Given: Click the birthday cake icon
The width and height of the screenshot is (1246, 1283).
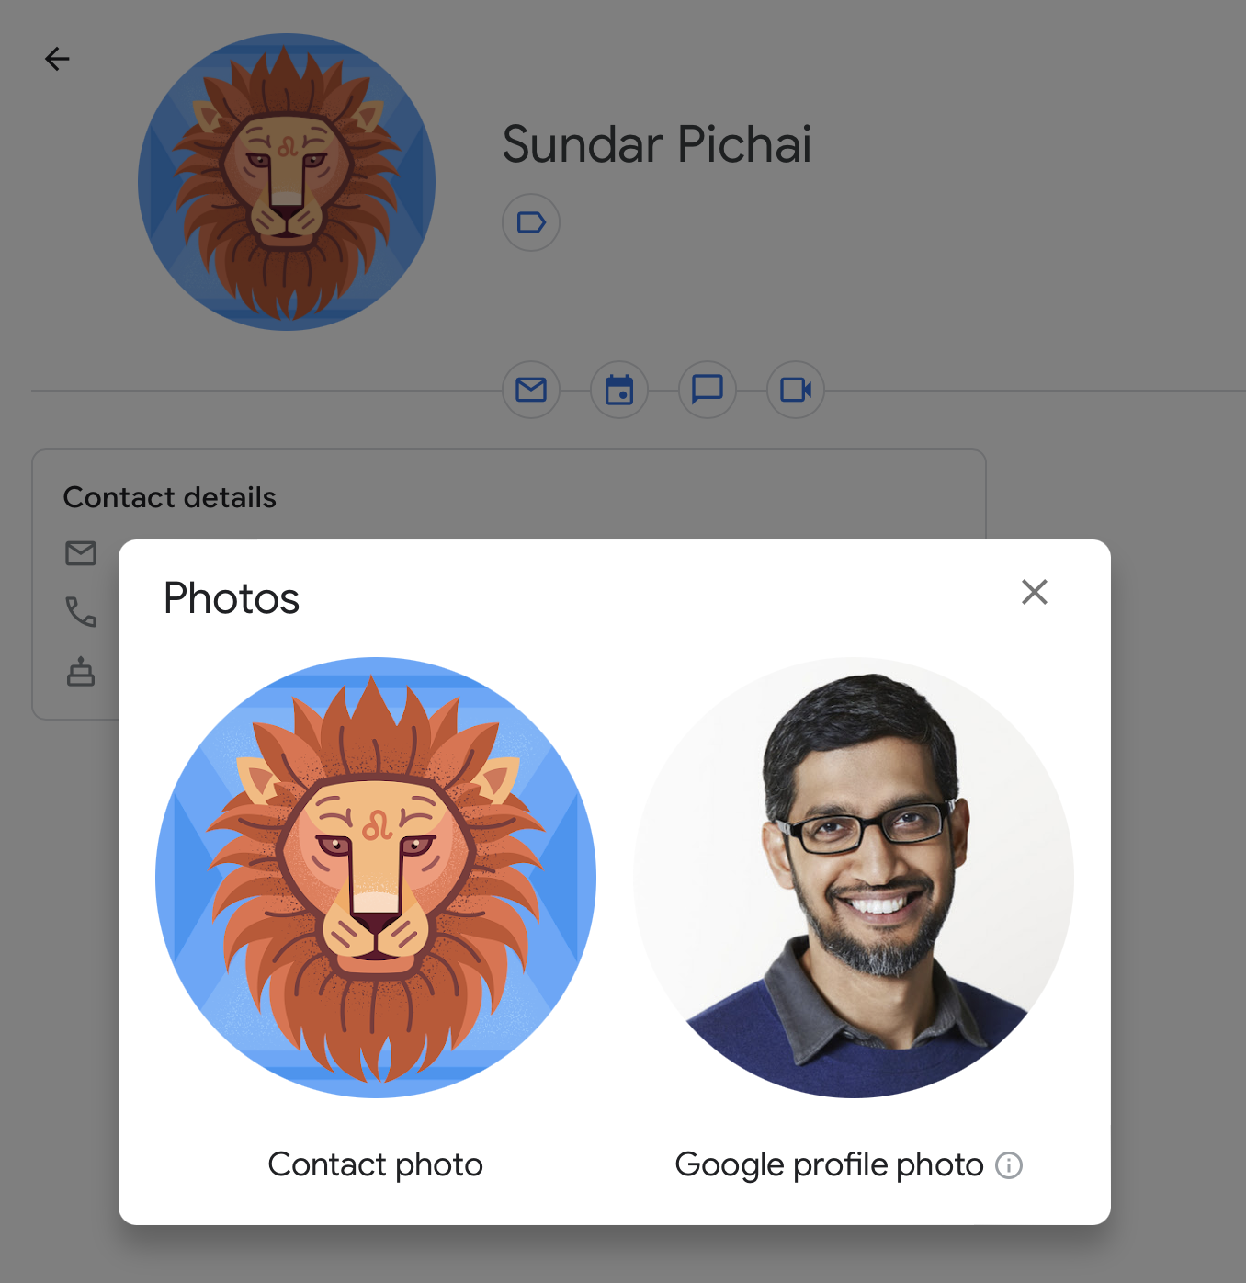Looking at the screenshot, I should coord(81,672).
